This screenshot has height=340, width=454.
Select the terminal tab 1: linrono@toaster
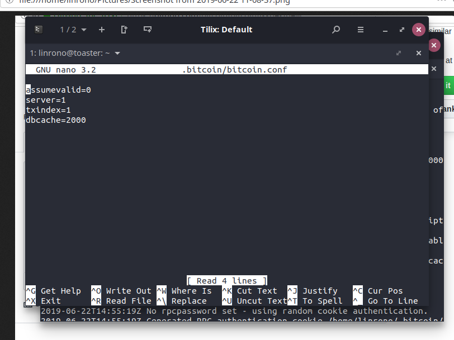[x=67, y=53]
